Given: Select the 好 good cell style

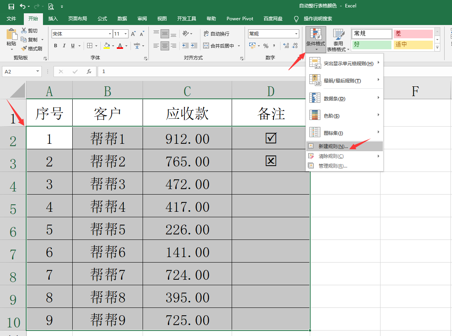Looking at the screenshot, I should [x=372, y=45].
